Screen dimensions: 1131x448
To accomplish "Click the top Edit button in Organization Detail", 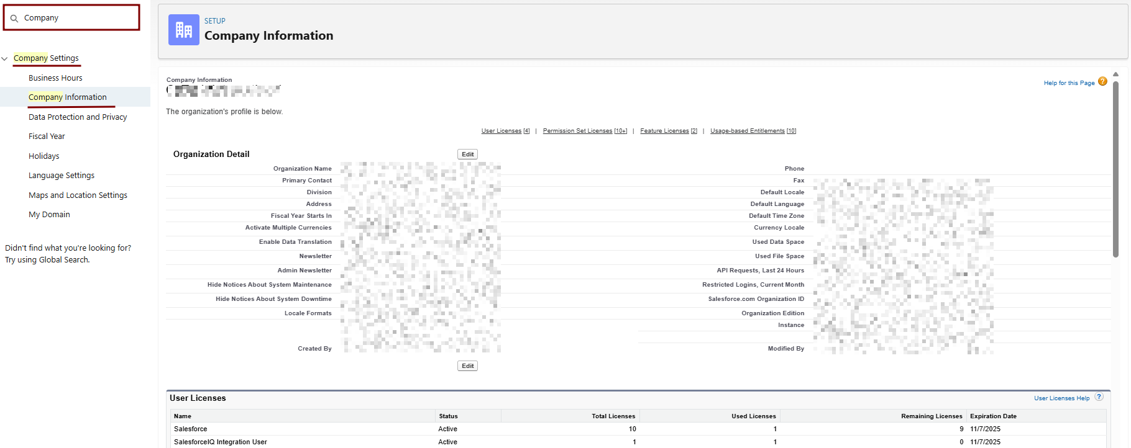I will point(467,155).
